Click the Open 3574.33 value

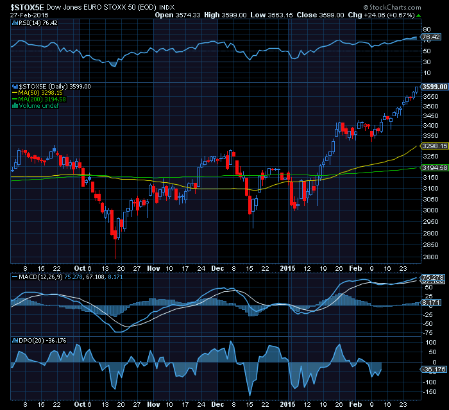(177, 15)
